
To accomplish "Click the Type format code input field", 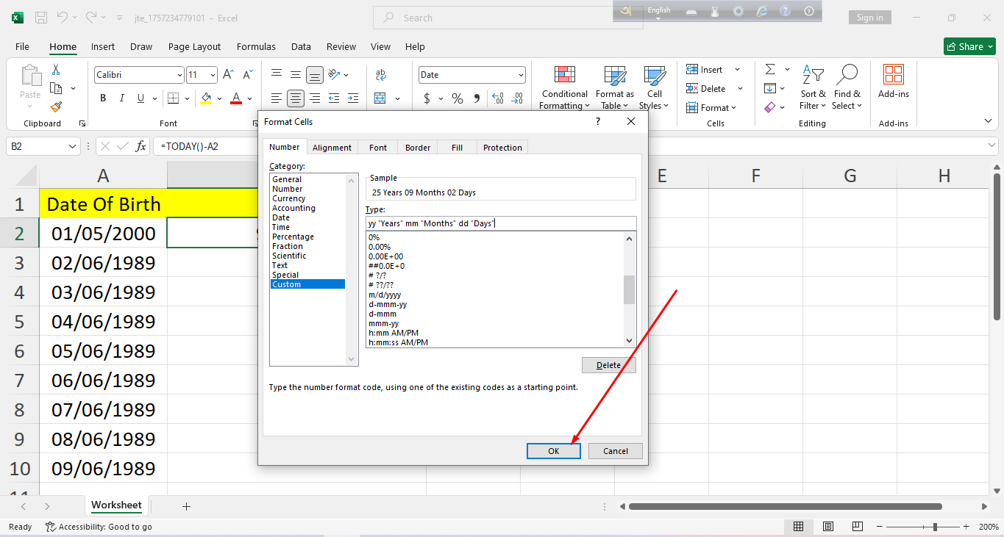I will (500, 223).
